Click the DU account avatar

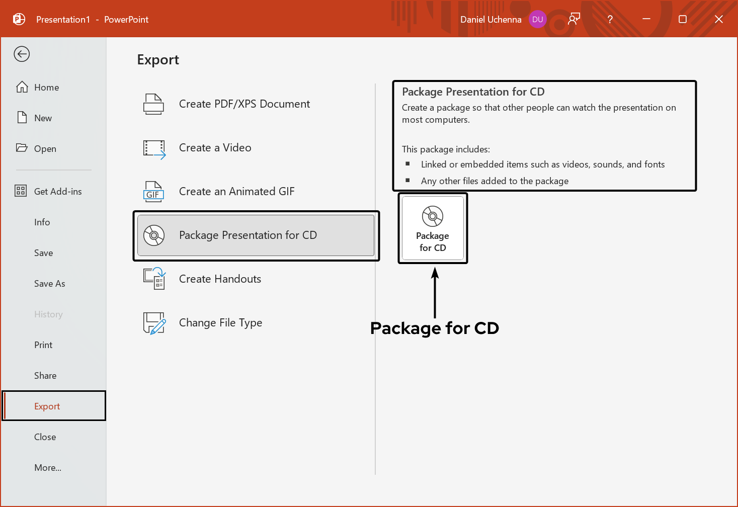click(x=537, y=19)
